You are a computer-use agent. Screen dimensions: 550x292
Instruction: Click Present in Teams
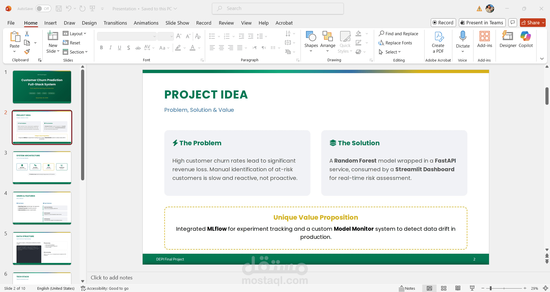click(482, 23)
